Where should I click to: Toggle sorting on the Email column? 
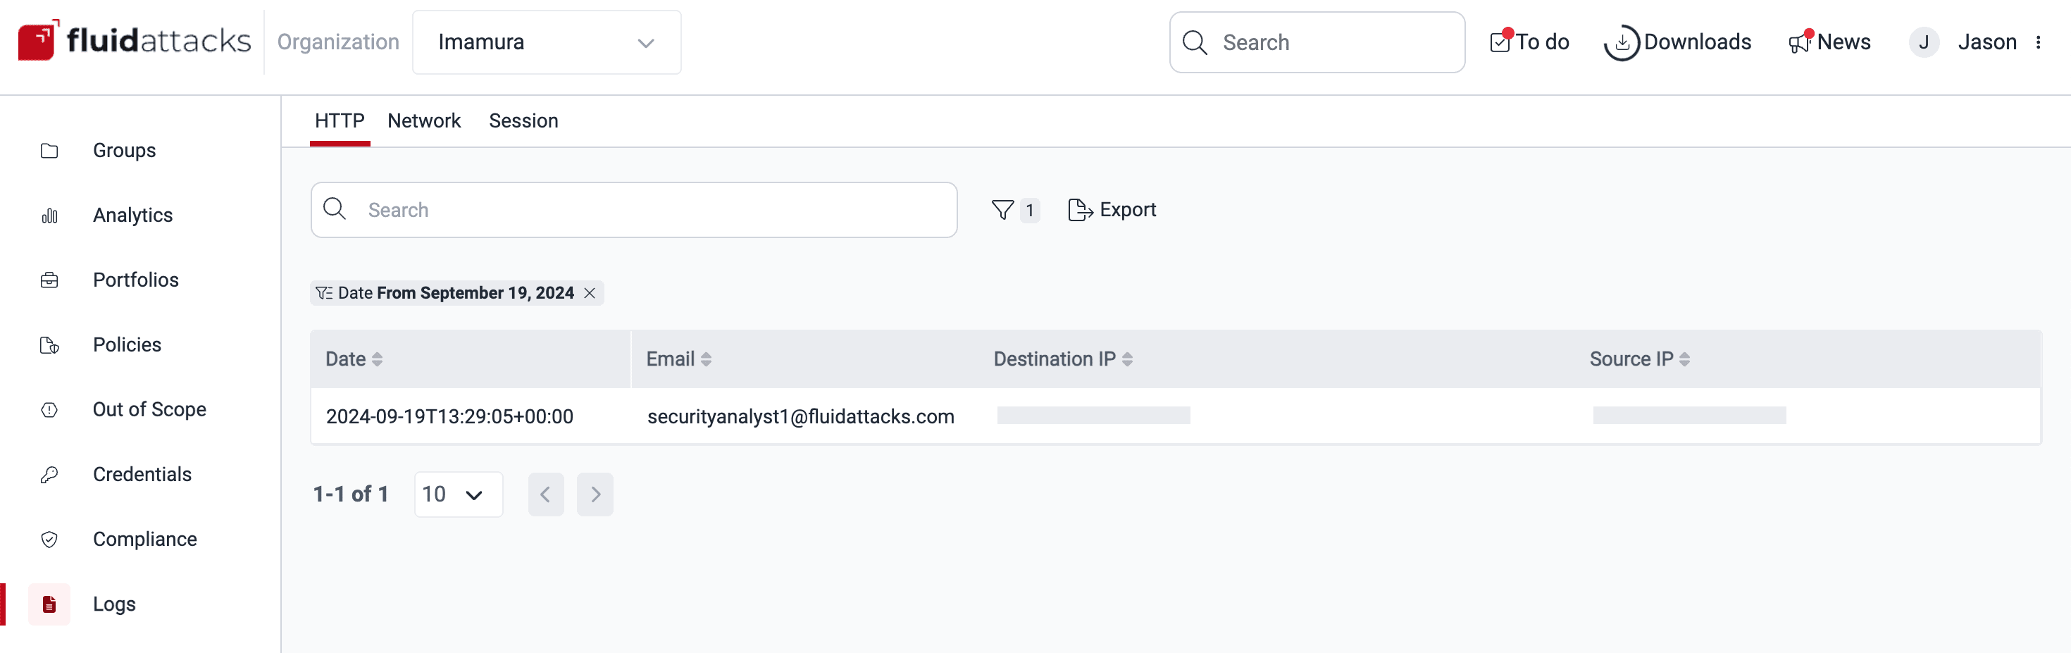pos(707,359)
